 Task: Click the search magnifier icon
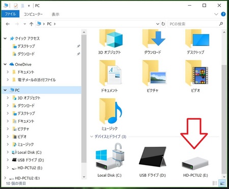(221, 24)
